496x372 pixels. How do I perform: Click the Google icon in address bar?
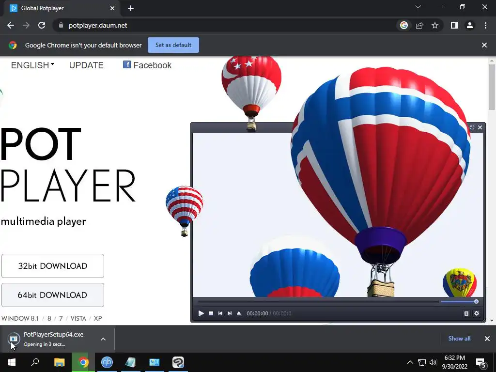[404, 25]
